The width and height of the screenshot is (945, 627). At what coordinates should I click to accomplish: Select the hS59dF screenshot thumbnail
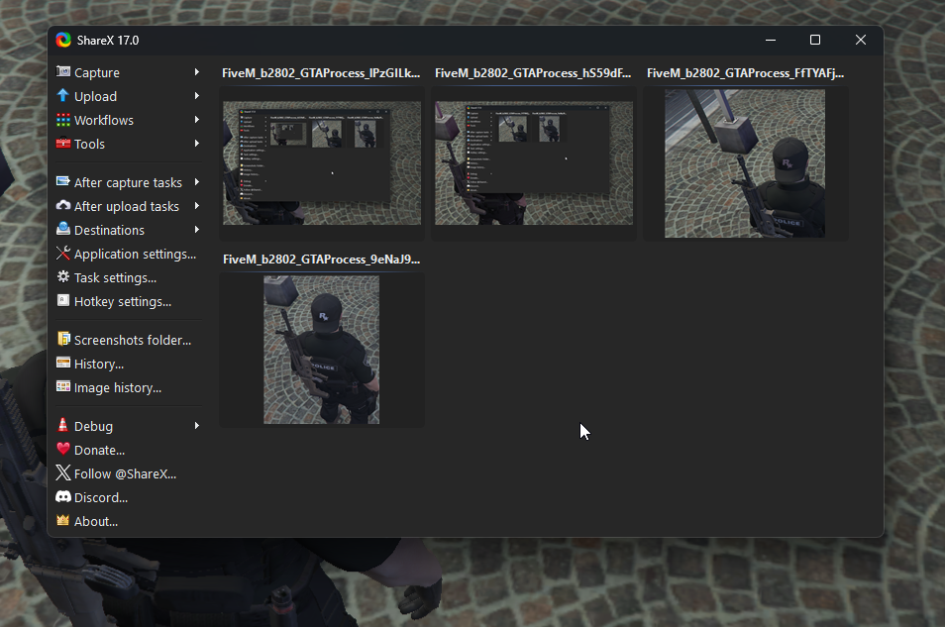tap(534, 162)
